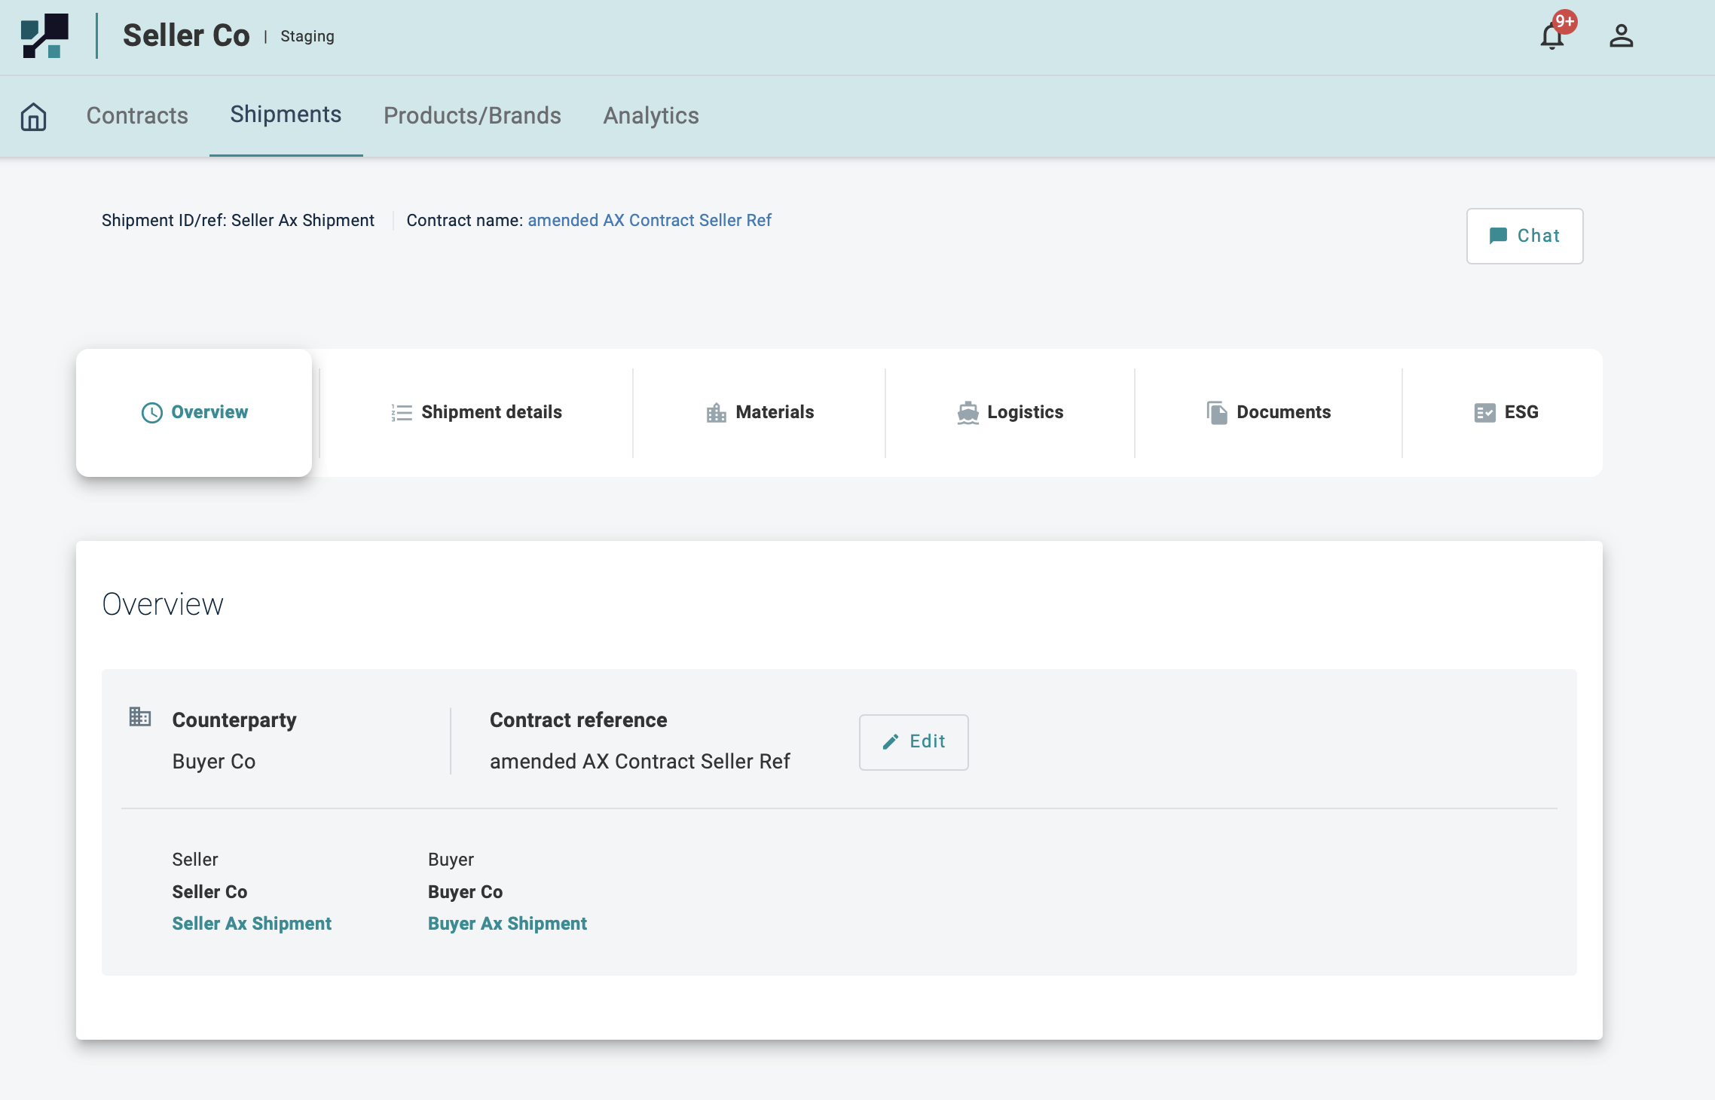Click the Overview clock icon

(151, 412)
